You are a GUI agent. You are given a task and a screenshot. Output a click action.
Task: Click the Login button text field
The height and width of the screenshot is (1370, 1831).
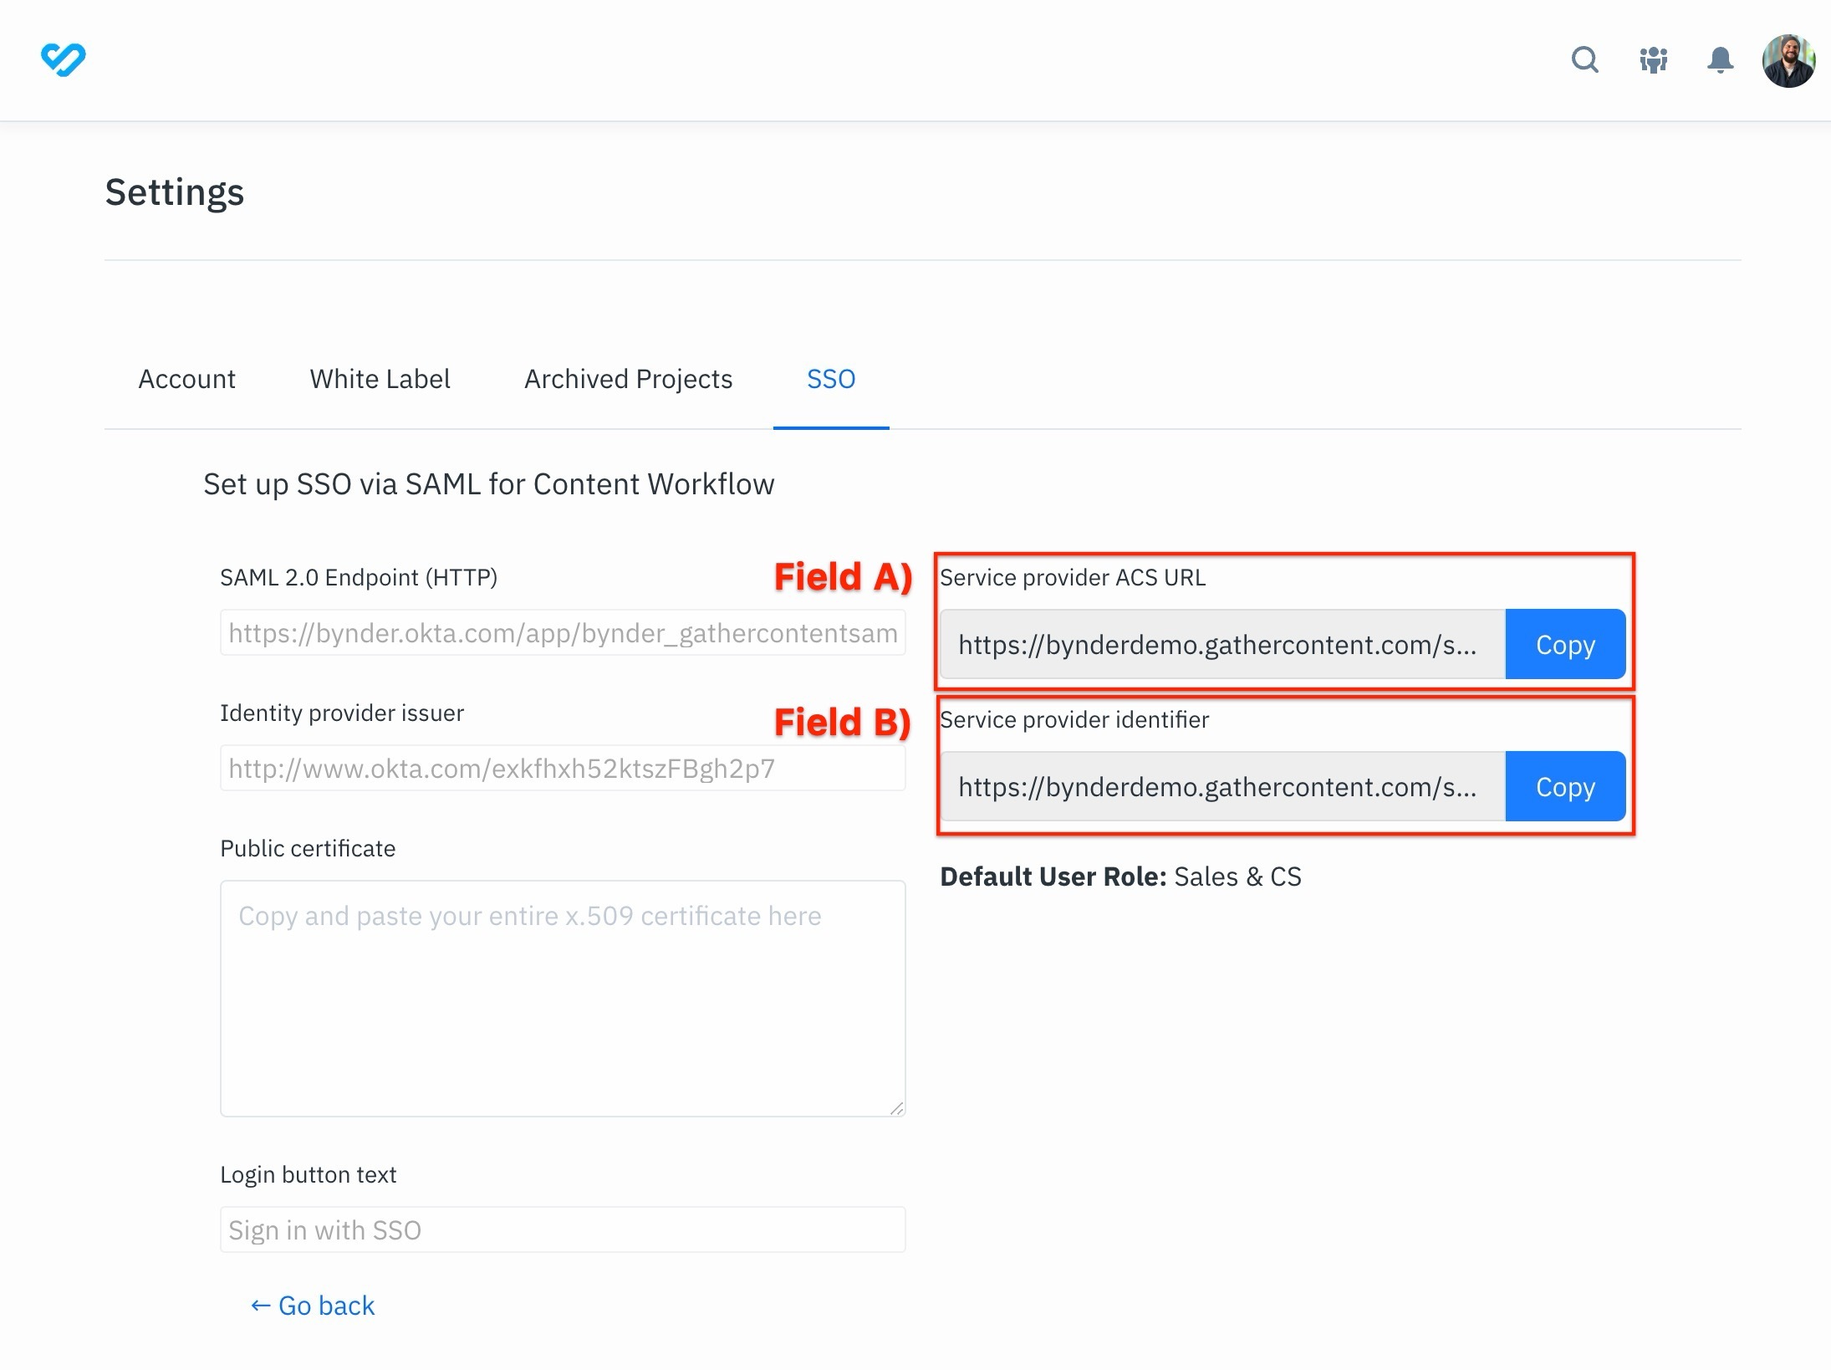click(x=563, y=1230)
